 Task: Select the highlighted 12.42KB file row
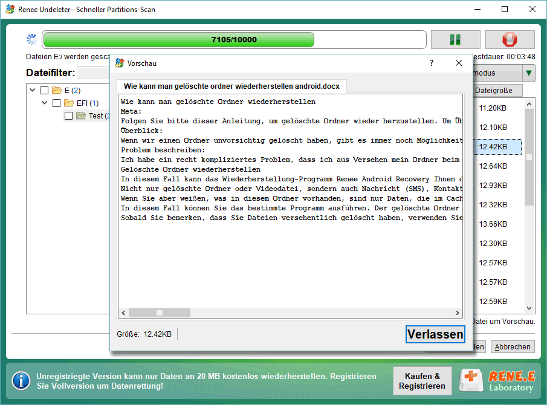tap(497, 147)
